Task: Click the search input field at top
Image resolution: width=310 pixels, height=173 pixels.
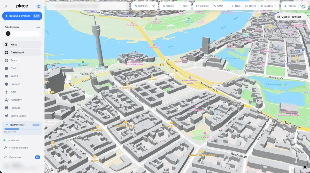Action: (88, 6)
